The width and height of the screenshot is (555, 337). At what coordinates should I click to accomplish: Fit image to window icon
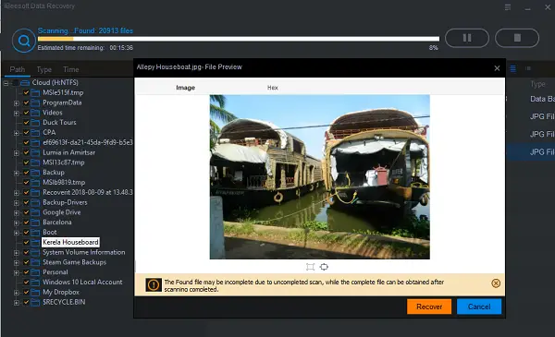click(310, 267)
